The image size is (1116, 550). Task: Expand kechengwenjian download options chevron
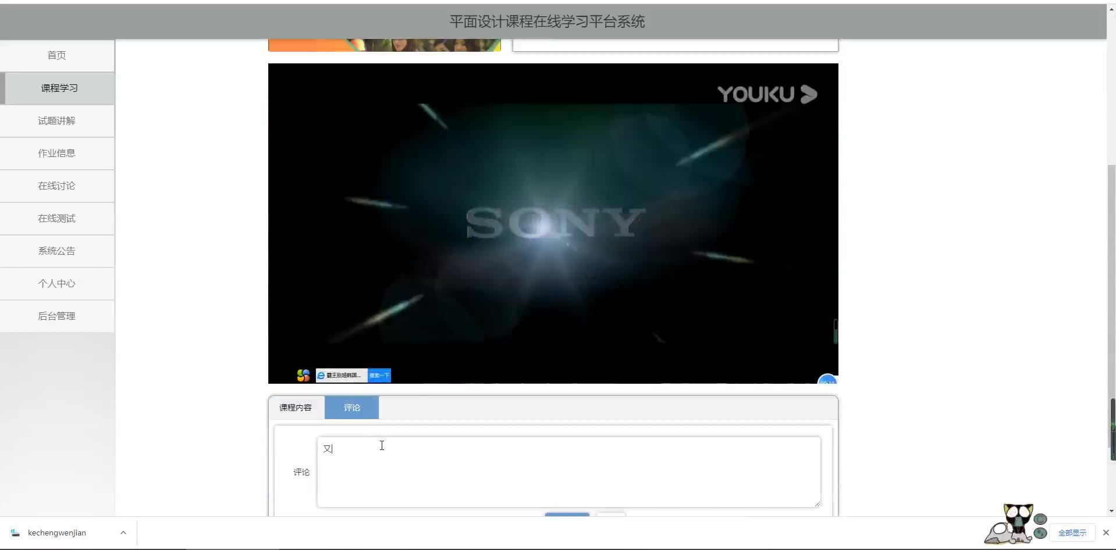tap(123, 533)
